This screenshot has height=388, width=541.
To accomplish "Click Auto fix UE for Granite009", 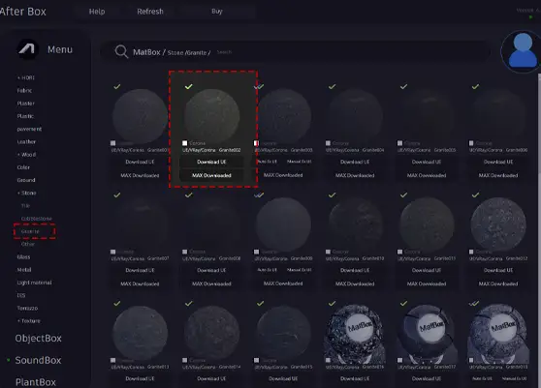I will click(267, 270).
